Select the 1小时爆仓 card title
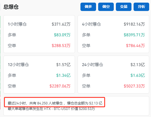 click(x=17, y=24)
